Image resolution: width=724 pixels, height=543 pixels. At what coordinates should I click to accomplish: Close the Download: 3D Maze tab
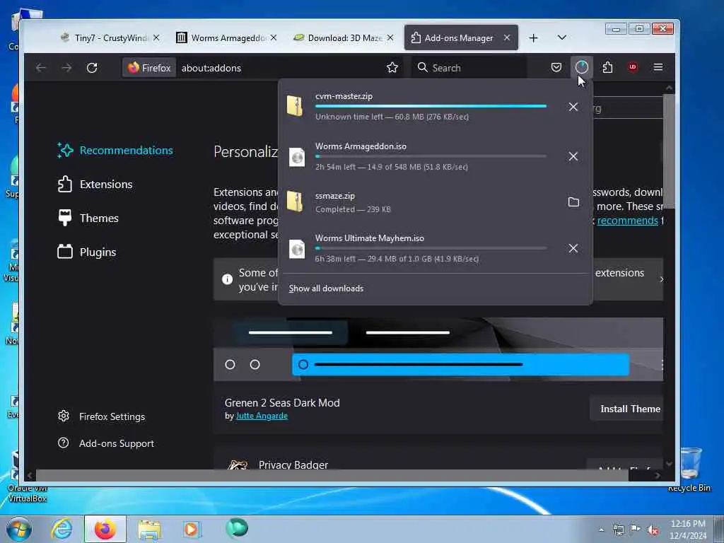point(390,38)
